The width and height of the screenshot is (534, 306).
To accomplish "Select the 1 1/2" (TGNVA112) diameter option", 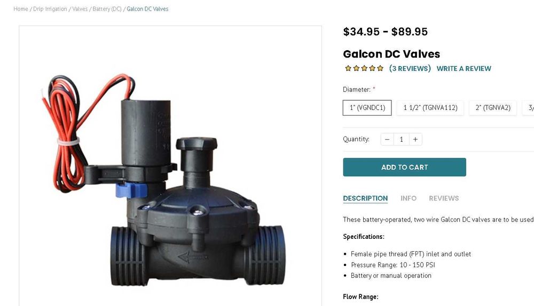I will click(430, 108).
